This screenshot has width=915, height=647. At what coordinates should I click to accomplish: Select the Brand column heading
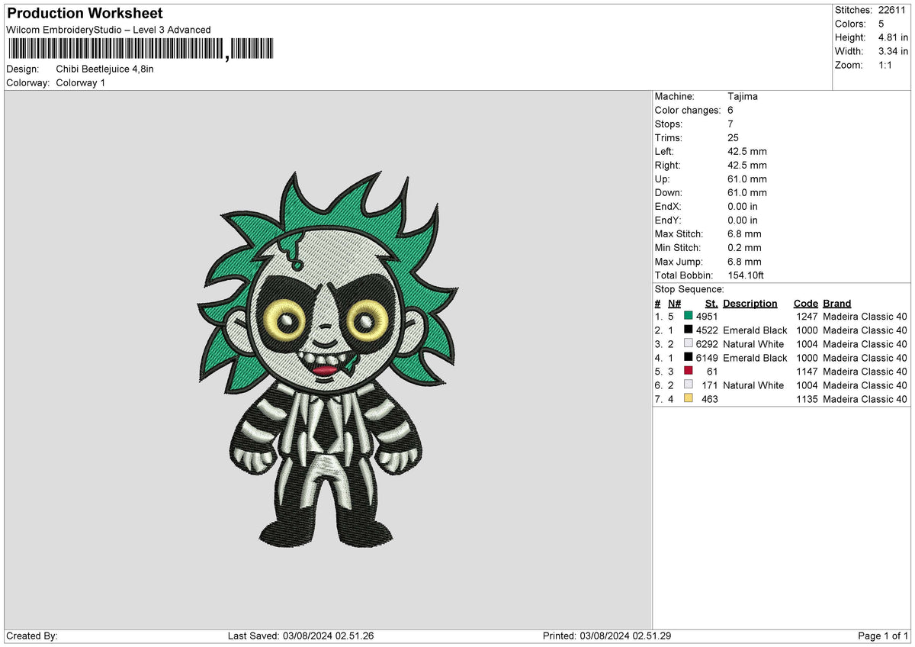836,303
